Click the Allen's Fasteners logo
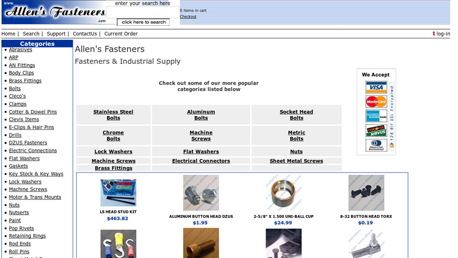The height and width of the screenshot is (258, 458). [x=54, y=12]
